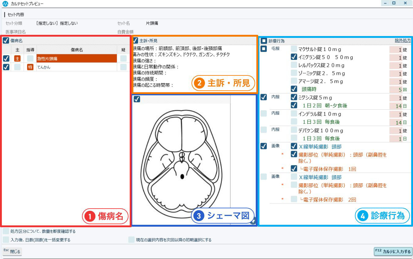
Task: Uncheck the 主訴・所見 section checkbox
Action: 135,40
